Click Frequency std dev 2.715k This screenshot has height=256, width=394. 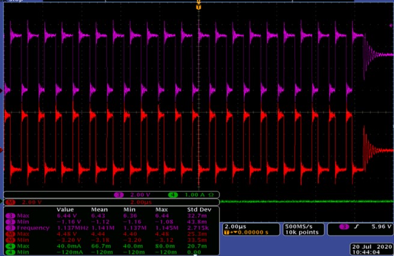[x=198, y=228]
